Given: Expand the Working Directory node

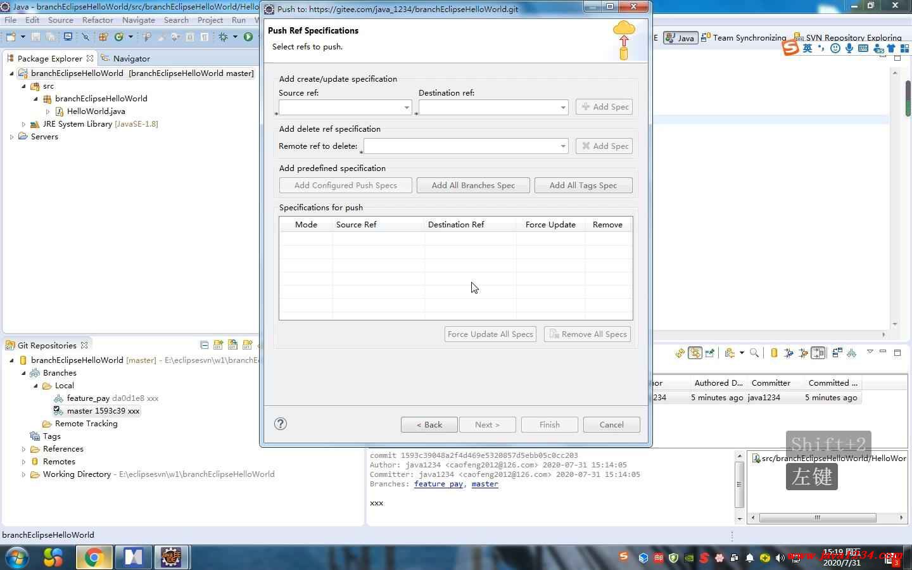Looking at the screenshot, I should tap(23, 474).
